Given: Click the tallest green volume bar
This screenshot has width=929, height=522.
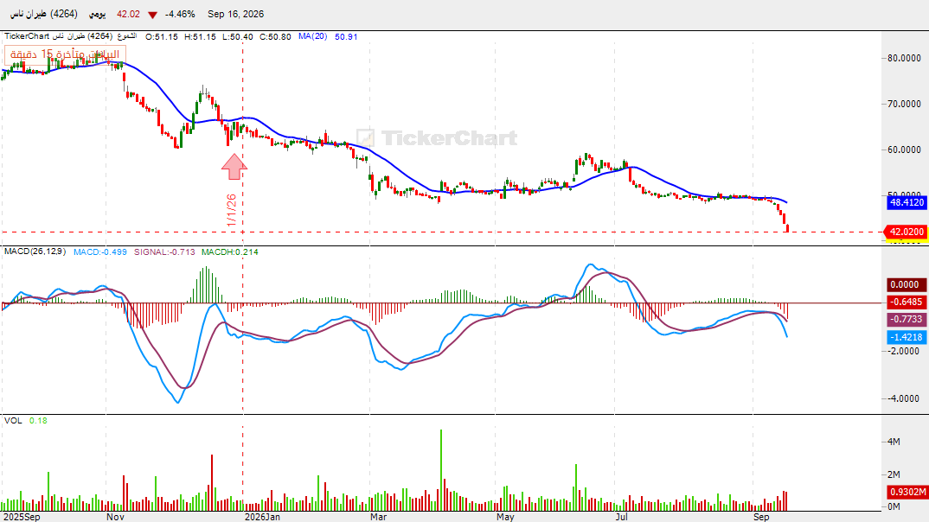Looking at the screenshot, I should pyautogui.click(x=441, y=470).
